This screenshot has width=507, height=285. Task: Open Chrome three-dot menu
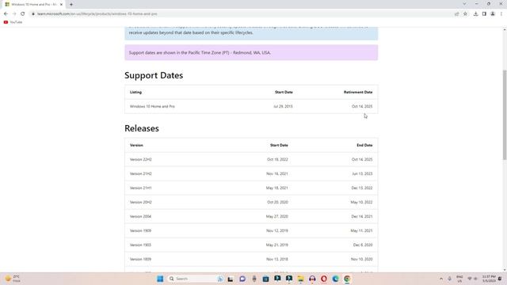point(501,14)
